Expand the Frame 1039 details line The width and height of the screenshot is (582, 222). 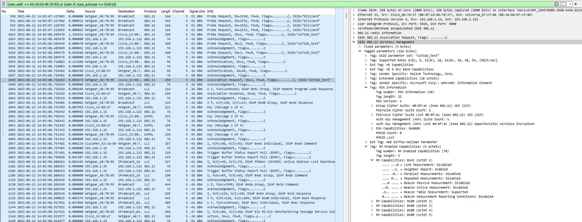354,10
